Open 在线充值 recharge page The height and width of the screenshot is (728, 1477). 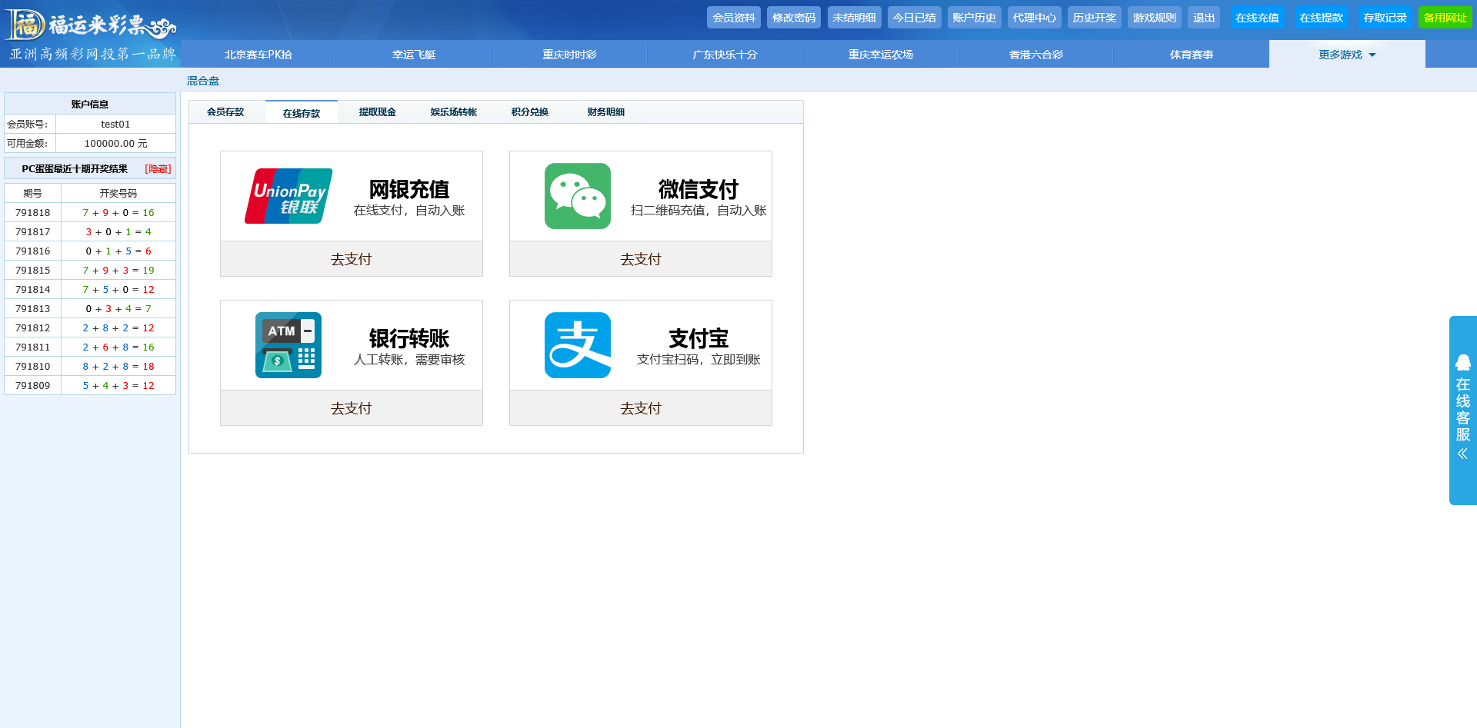point(1258,16)
